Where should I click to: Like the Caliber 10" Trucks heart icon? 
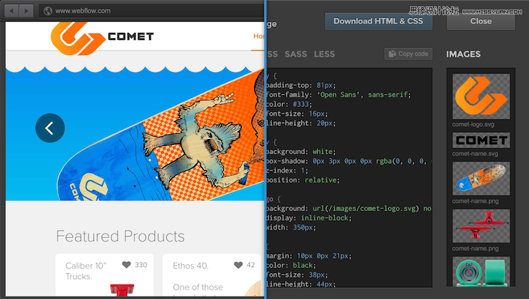click(x=126, y=265)
